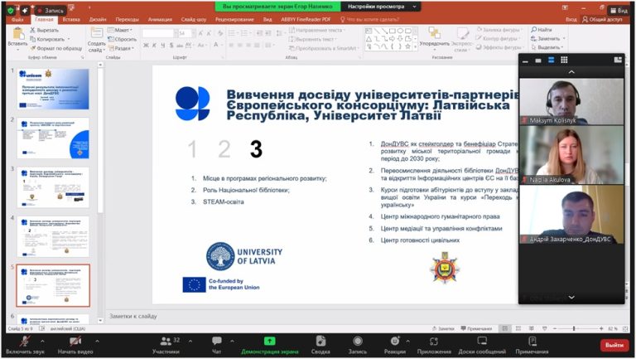Open Заменить replace command

pos(548,39)
